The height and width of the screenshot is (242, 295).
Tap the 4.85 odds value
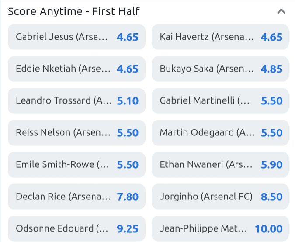[271, 69]
